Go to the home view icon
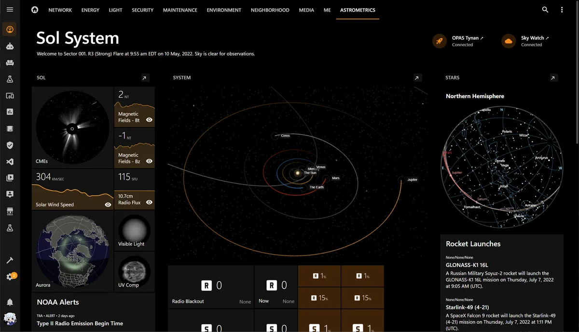The height and width of the screenshot is (332, 579). pos(35,10)
